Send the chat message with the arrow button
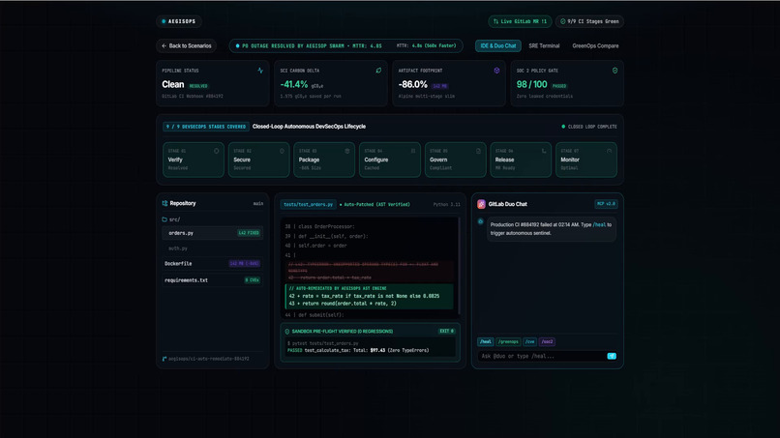Image resolution: width=780 pixels, height=438 pixels. tap(612, 356)
